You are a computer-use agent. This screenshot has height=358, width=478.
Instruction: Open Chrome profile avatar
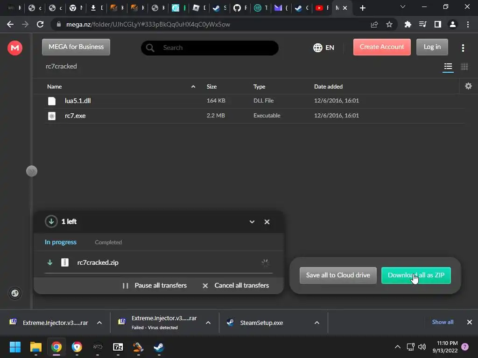pyautogui.click(x=453, y=24)
